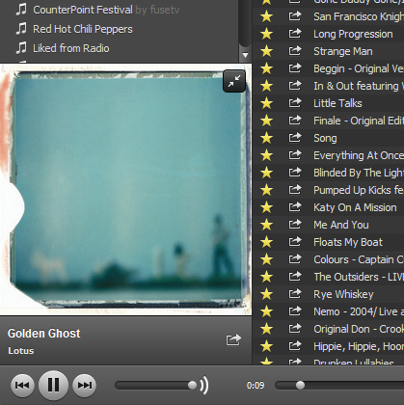
Task: Unstar the Everything At Once track
Action: pyautogui.click(x=267, y=155)
